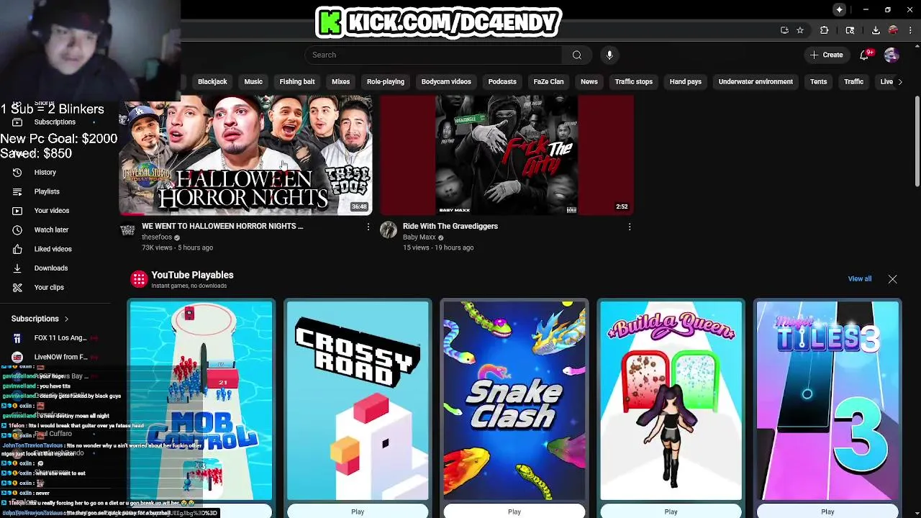
Task: Click the tab search icon in toolbar
Action: 850,30
